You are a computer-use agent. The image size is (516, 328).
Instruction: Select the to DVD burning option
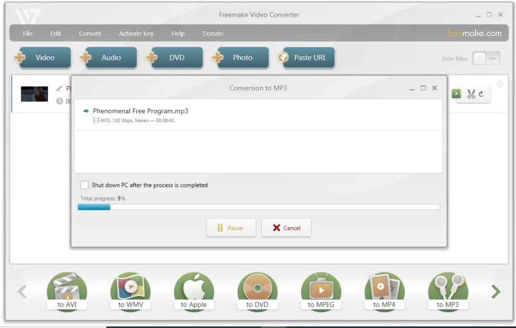[257, 291]
